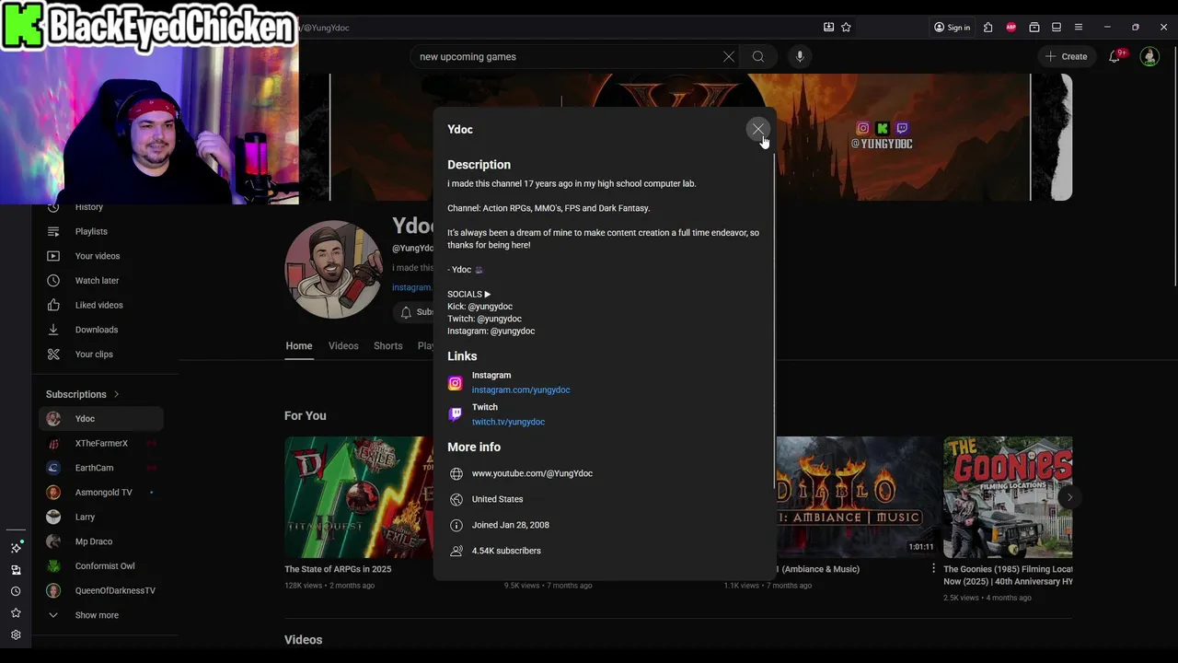Click the info icon beside Joined date
The width and height of the screenshot is (1178, 663).
pos(456,525)
